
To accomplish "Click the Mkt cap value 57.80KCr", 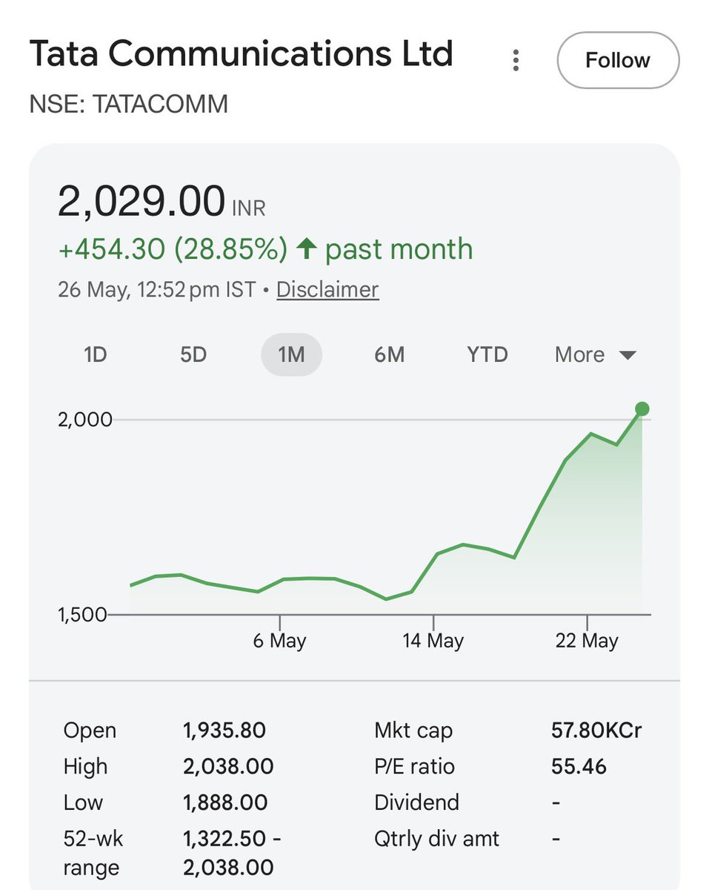I will point(596,731).
